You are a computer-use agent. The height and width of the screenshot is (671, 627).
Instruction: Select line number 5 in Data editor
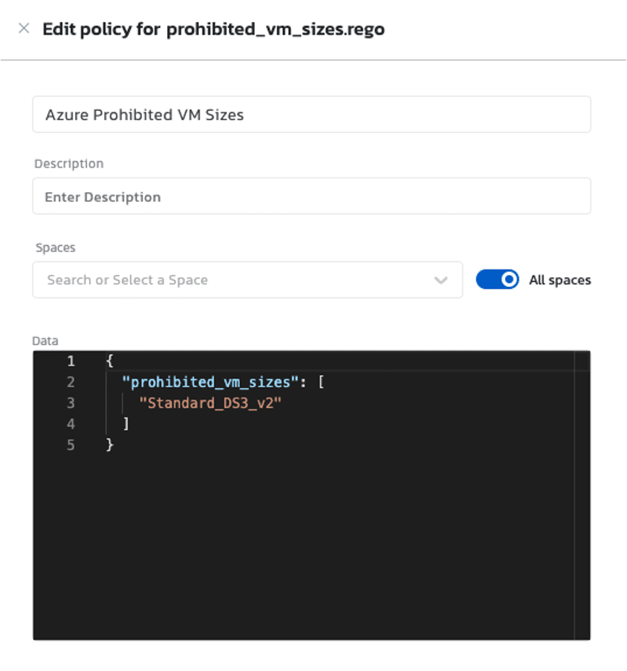coord(71,445)
